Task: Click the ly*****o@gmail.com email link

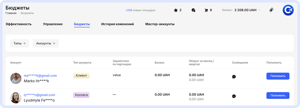Action: 39,95
